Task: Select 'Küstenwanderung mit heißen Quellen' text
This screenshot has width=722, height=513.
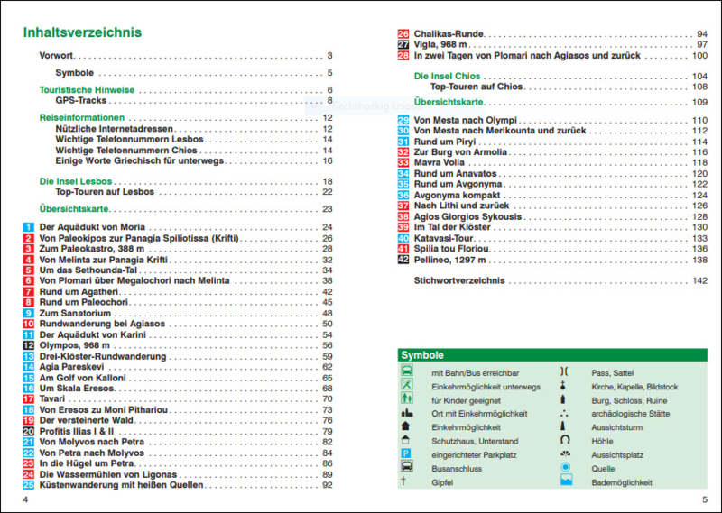Action: tap(121, 485)
